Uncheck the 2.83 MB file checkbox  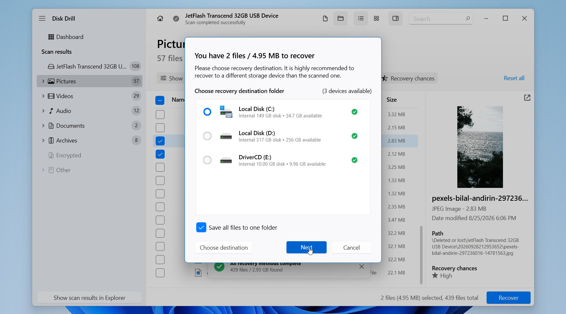tap(160, 141)
